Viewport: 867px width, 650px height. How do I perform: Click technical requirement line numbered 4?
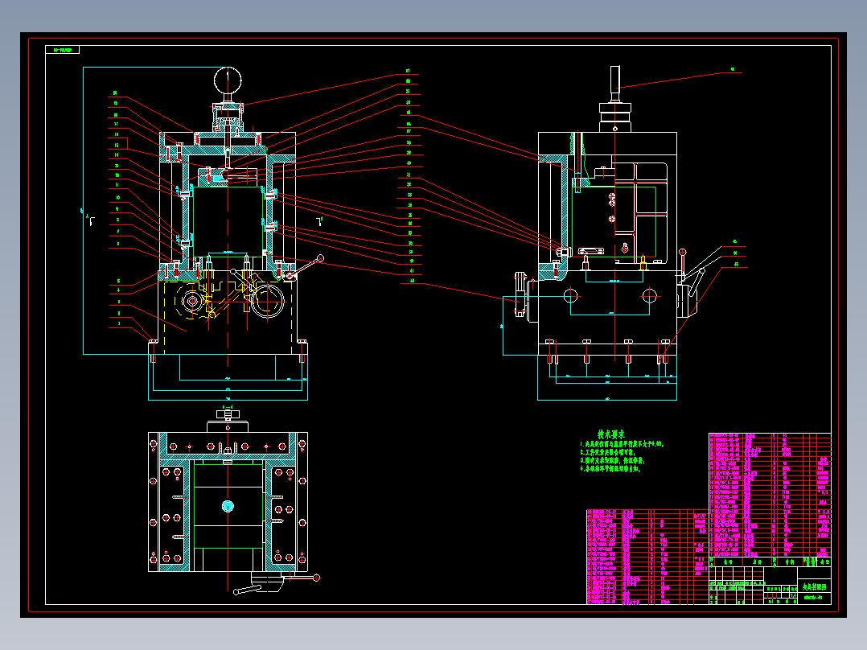coord(610,468)
